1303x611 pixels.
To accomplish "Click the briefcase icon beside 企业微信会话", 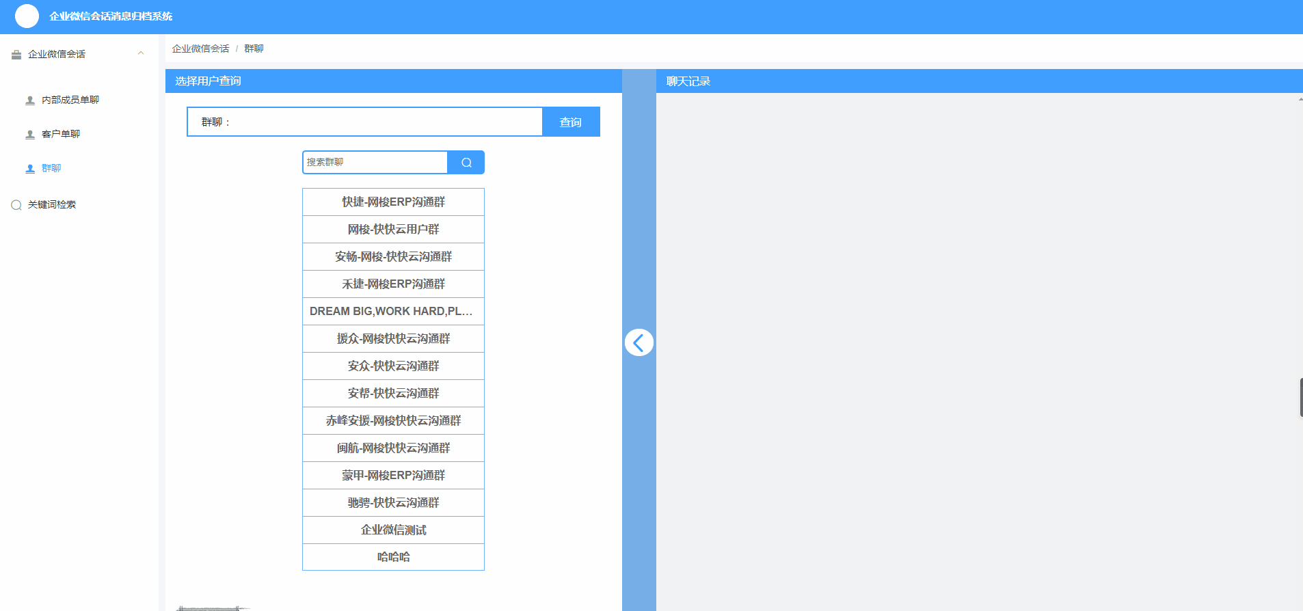I will [16, 55].
